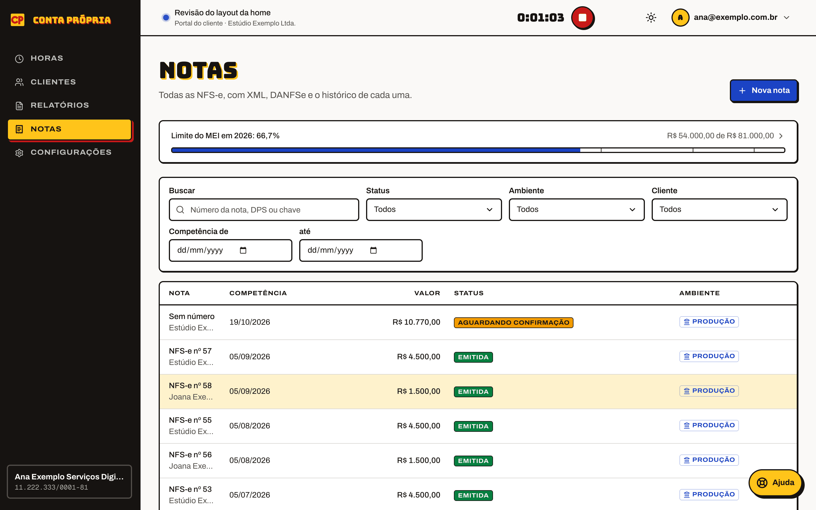The height and width of the screenshot is (510, 816).
Task: Click the search magnifier icon
Action: pyautogui.click(x=180, y=210)
